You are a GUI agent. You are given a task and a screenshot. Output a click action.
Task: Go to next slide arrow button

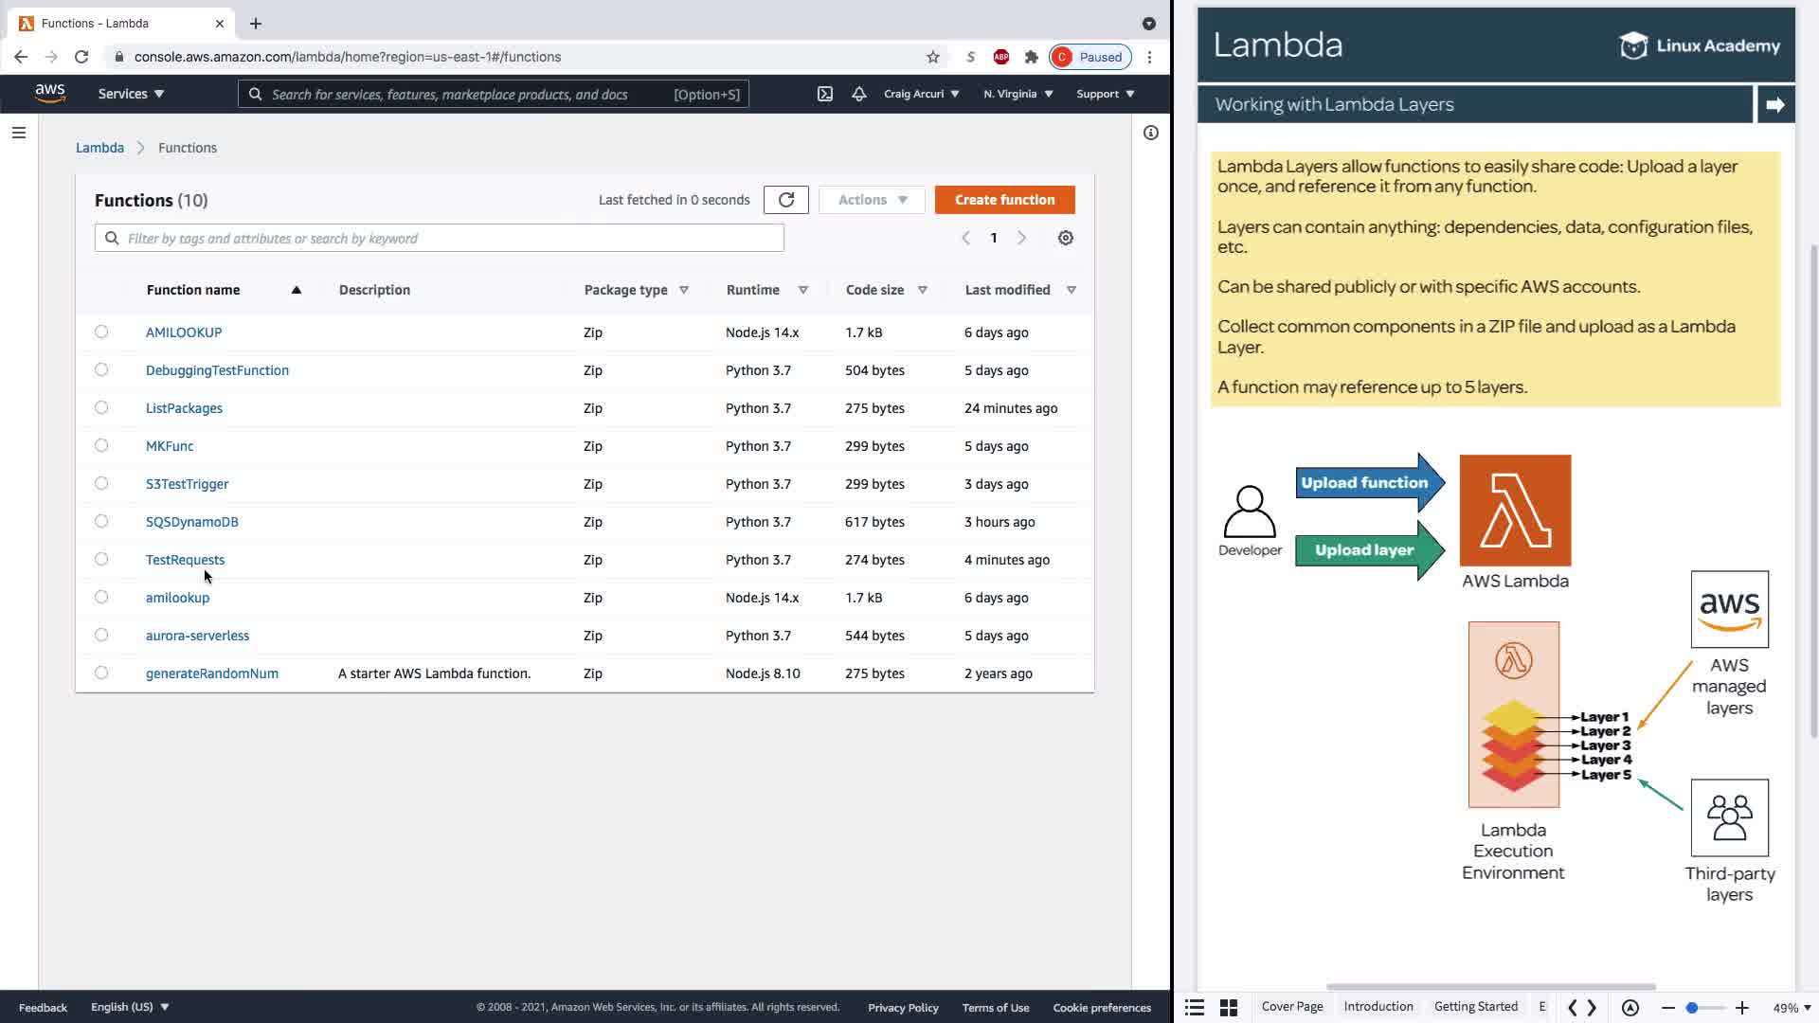[1774, 105]
